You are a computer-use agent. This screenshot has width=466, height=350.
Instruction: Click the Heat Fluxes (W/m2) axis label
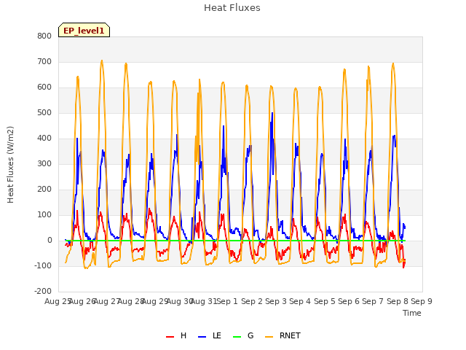10,165
